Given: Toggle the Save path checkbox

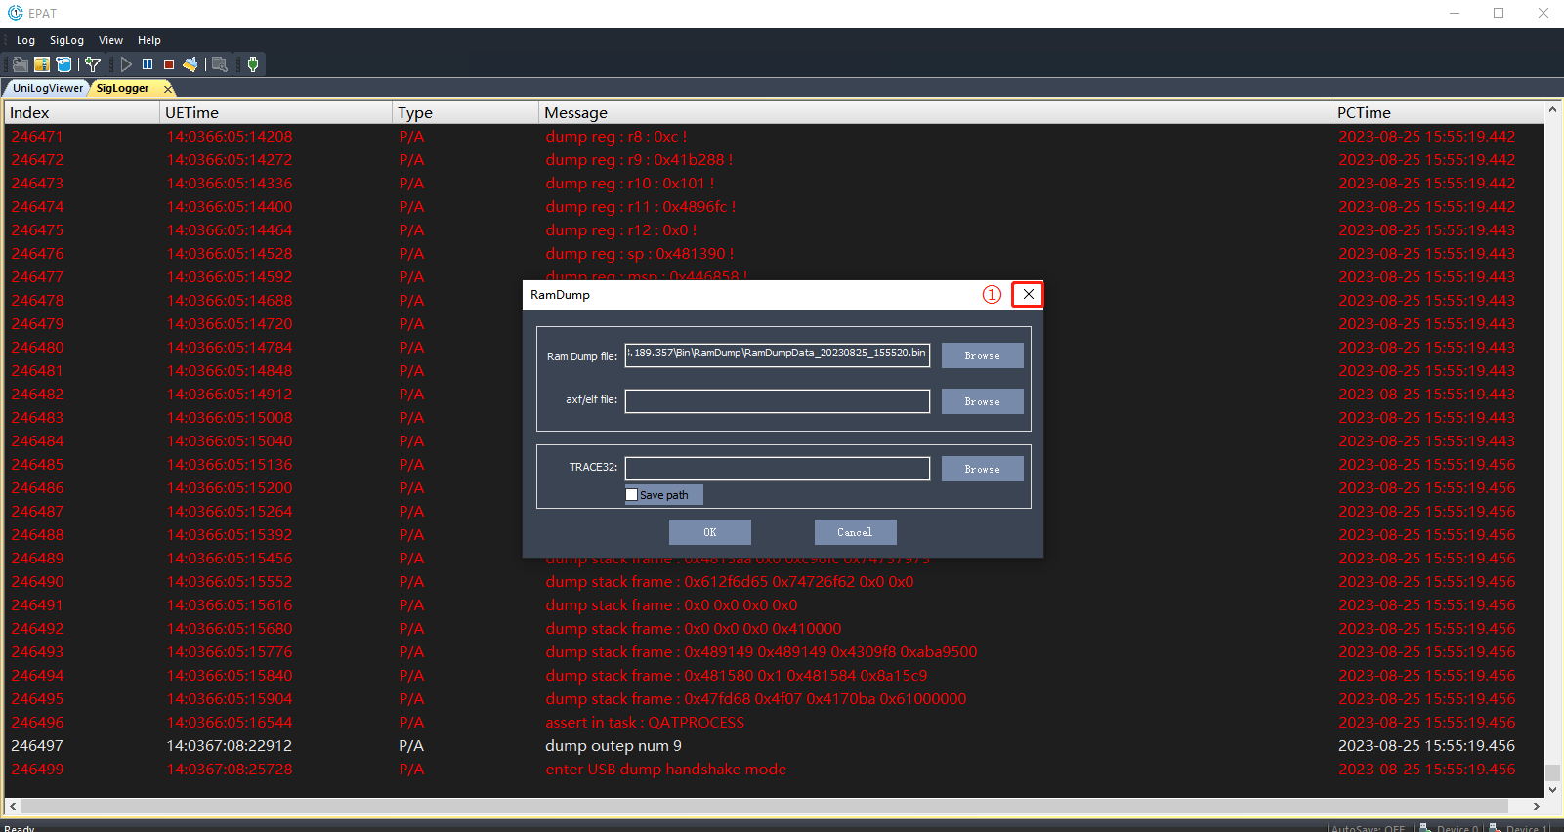Looking at the screenshot, I should [x=632, y=495].
